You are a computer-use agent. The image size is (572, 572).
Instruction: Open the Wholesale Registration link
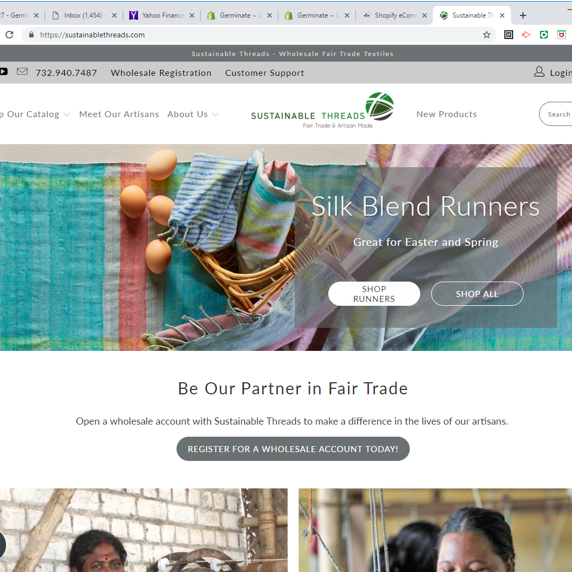[x=161, y=73]
